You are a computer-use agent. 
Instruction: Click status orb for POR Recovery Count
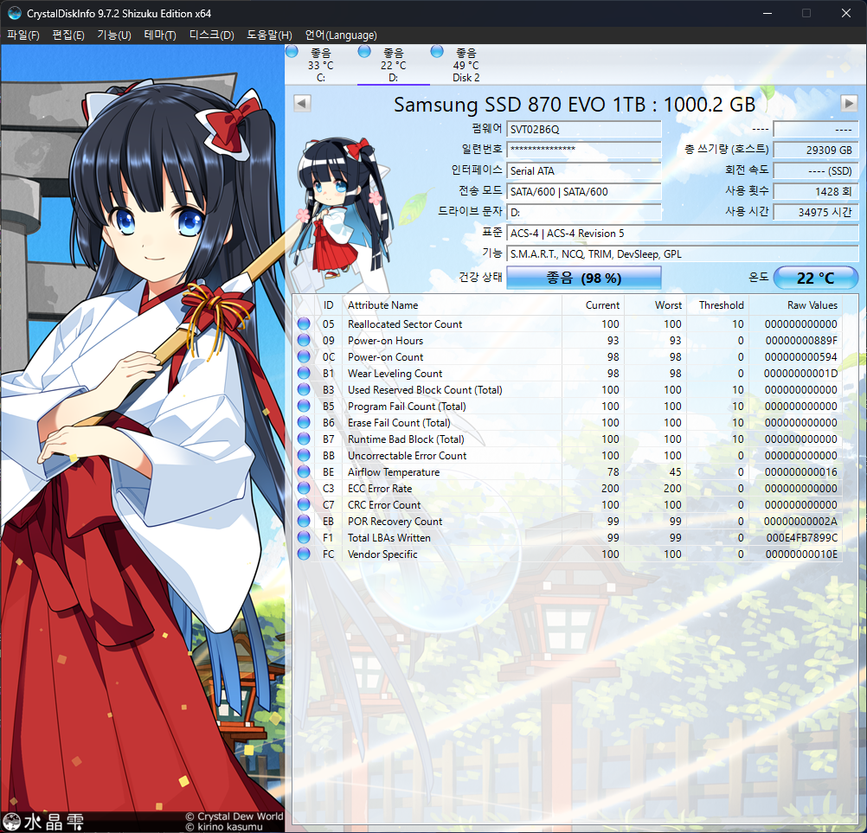pos(304,521)
